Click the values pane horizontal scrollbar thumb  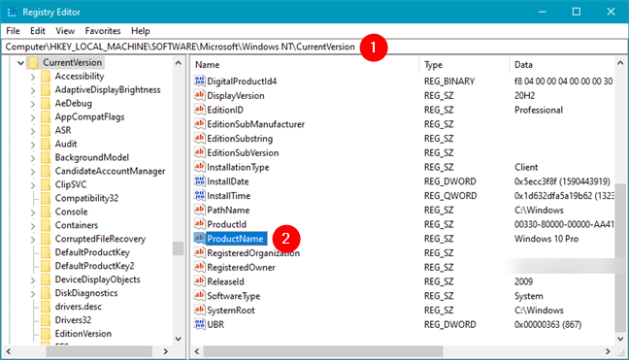click(323, 351)
